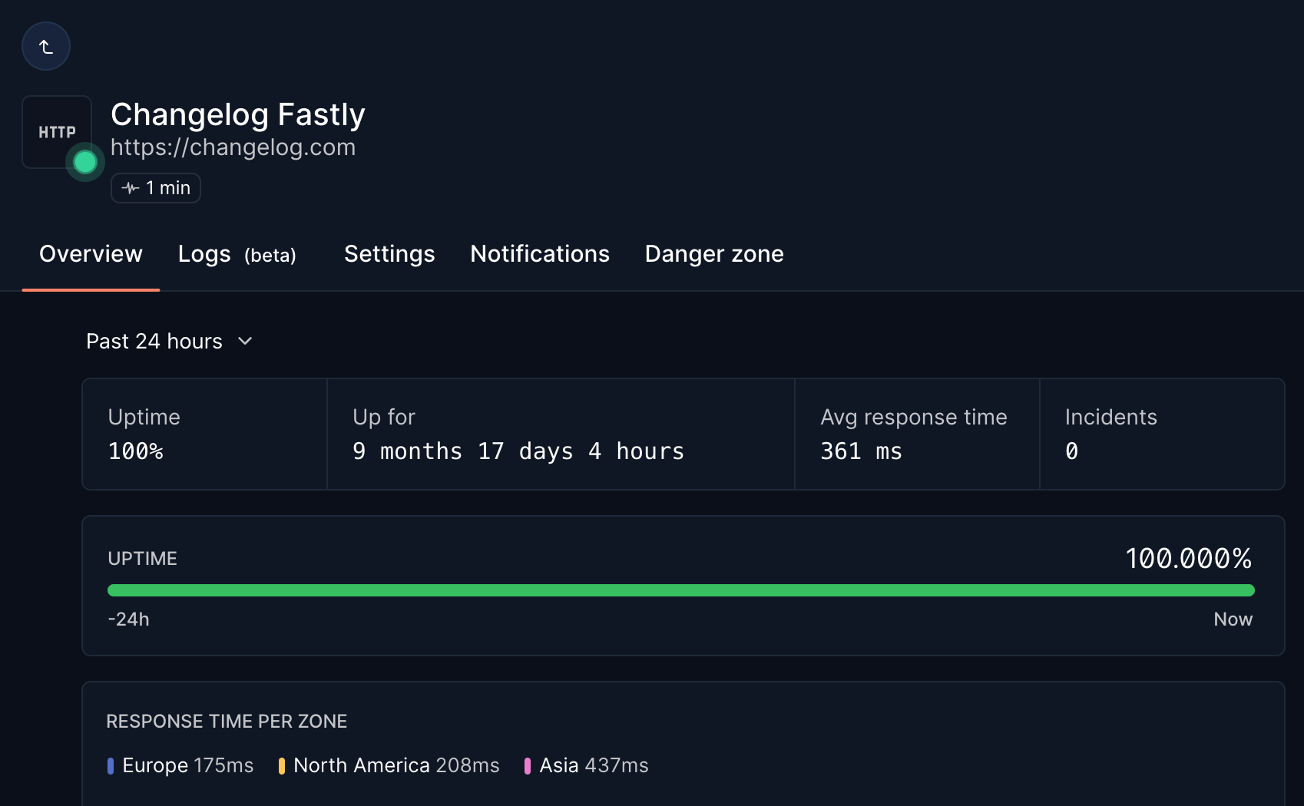Go to the Notifications tab

click(x=540, y=254)
